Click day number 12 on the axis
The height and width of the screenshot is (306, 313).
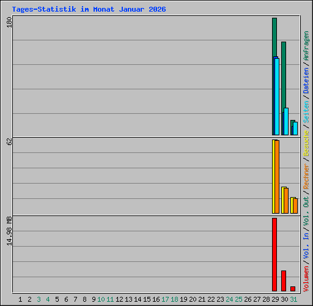tap(119, 299)
